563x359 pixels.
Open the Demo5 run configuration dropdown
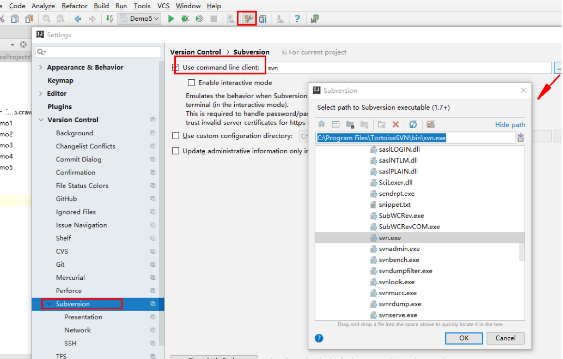point(140,19)
